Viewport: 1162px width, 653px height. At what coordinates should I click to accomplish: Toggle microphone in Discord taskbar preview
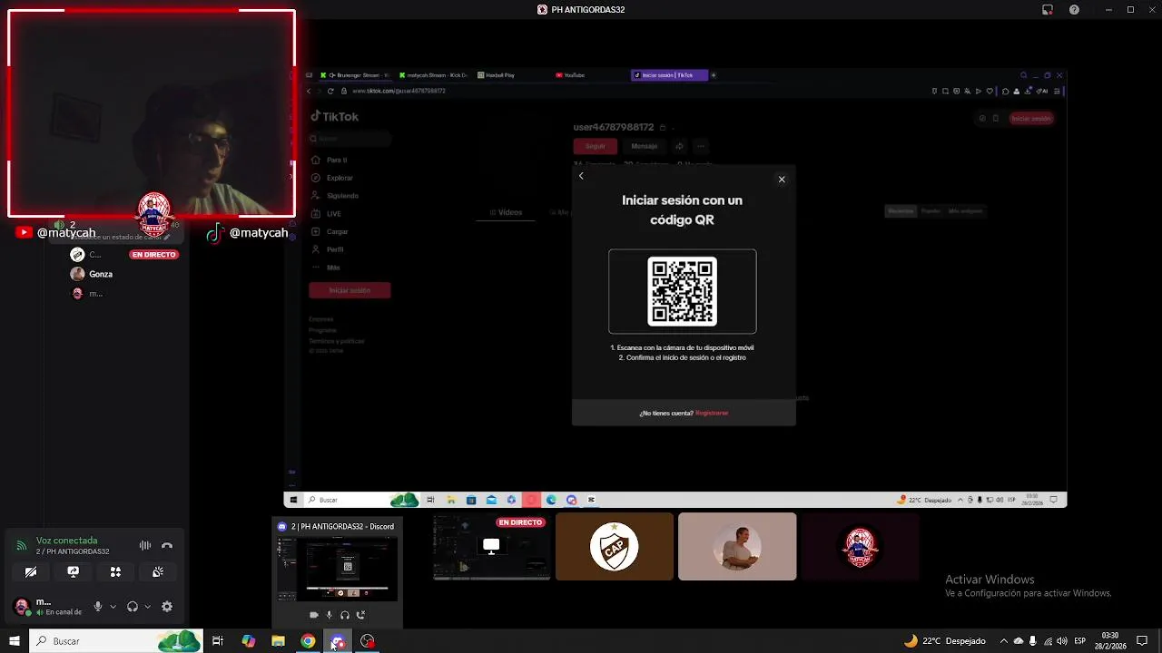tap(330, 615)
